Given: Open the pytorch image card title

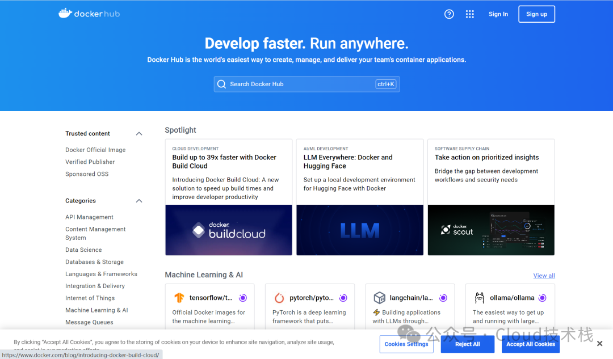Looking at the screenshot, I should [x=312, y=298].
